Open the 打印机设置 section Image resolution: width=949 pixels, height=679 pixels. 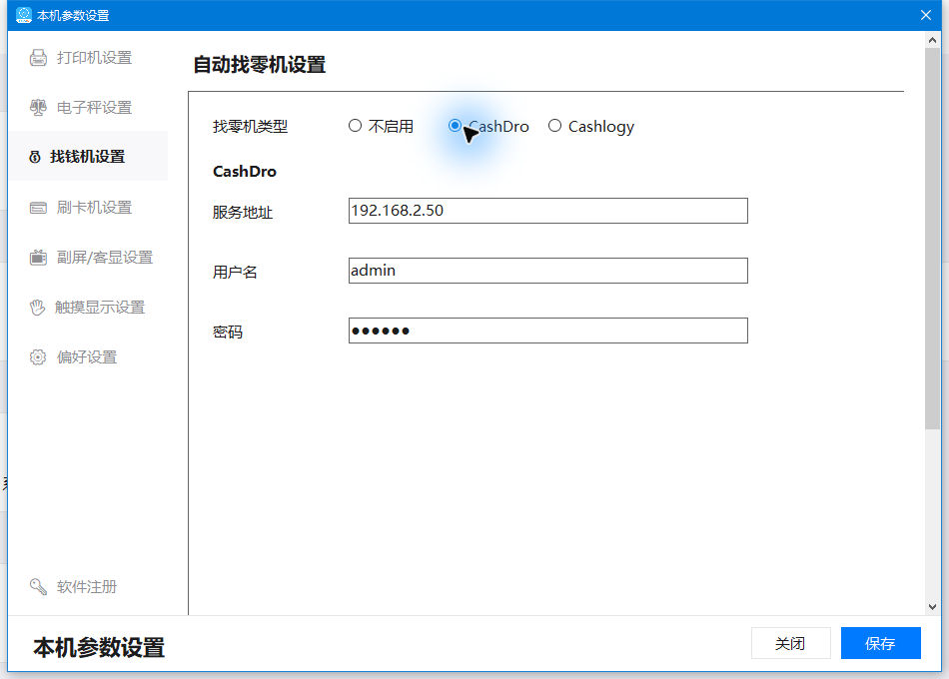88,58
